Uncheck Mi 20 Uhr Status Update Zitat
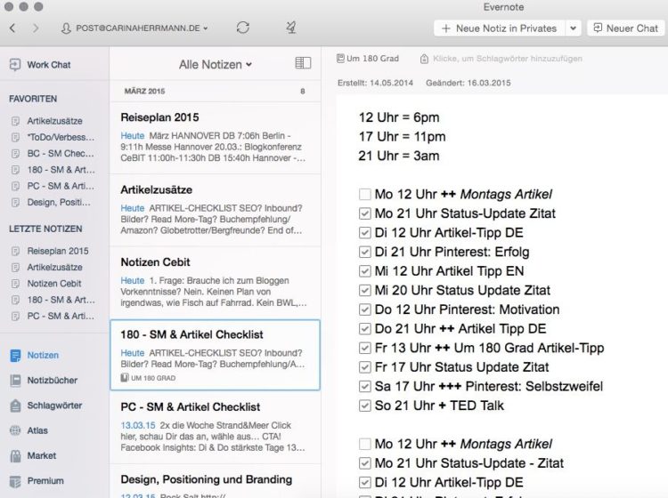 [364, 291]
